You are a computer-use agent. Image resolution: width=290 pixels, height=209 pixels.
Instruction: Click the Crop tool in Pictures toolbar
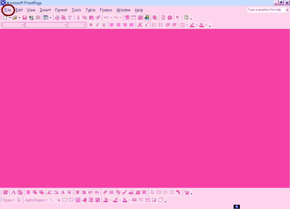coord(105,192)
